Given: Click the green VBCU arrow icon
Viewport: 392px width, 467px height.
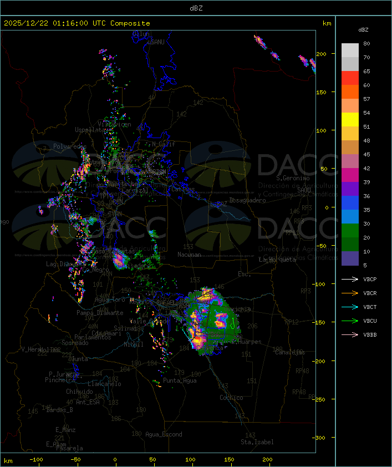Looking at the screenshot, I should 350,321.
